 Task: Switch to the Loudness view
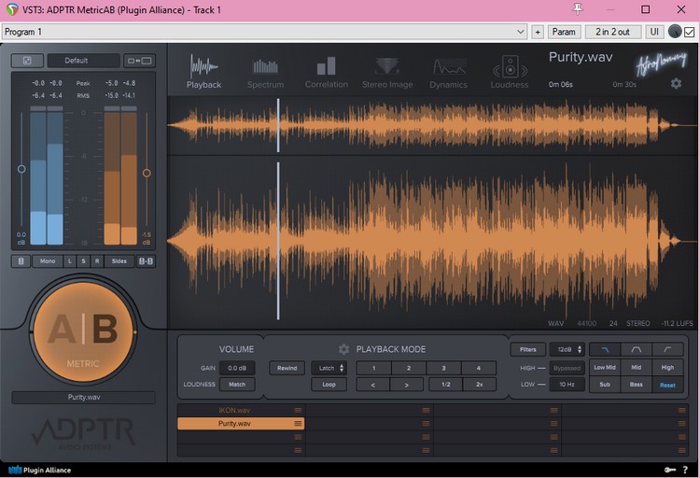coord(510,73)
